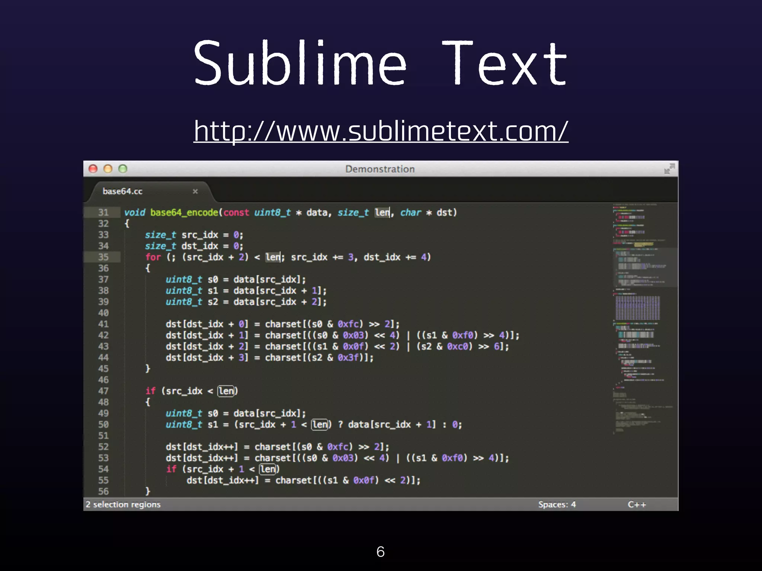Click 'dst_idx += 4' on line 35

coord(395,257)
